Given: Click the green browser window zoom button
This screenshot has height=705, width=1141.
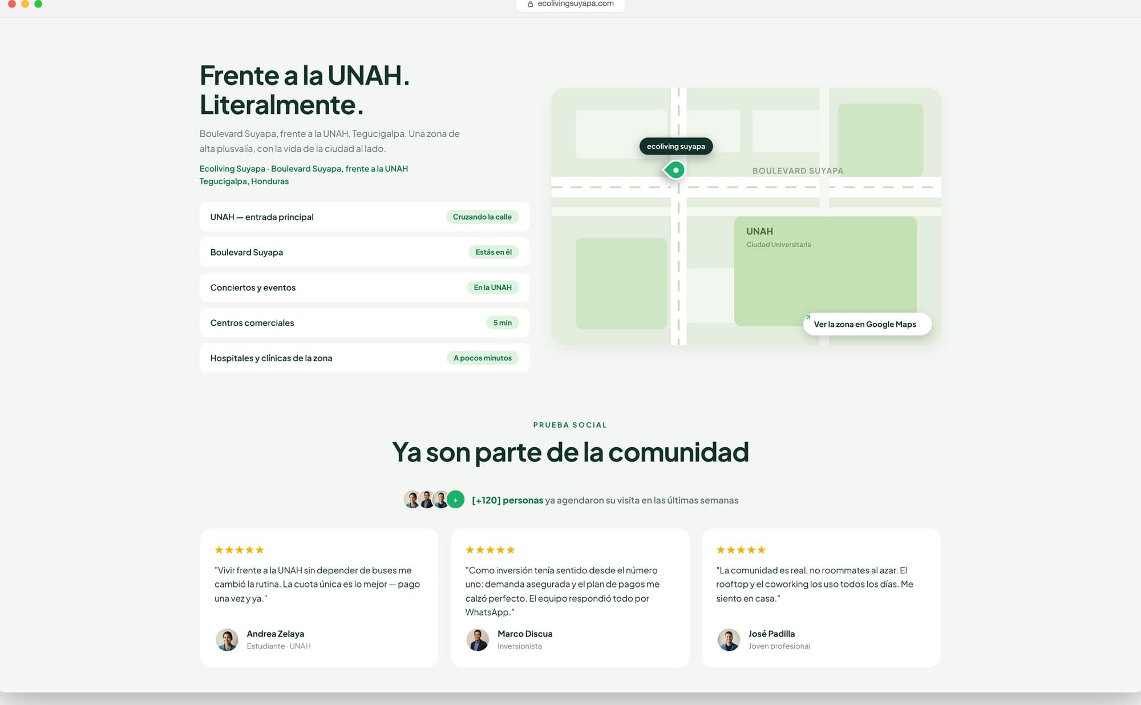Looking at the screenshot, I should 38,3.
